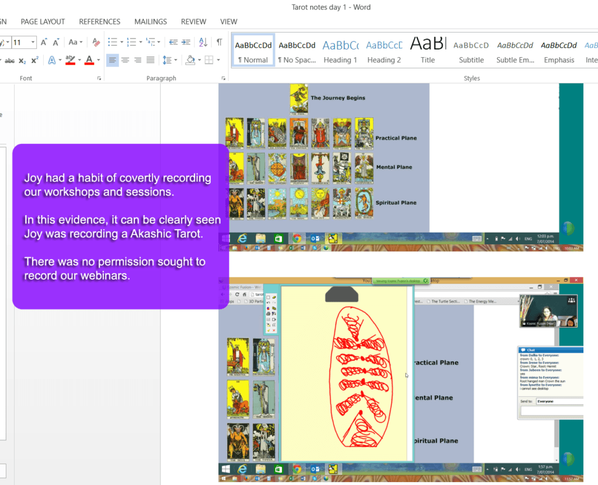
Task: Decrease the paragraph indent
Action: coord(173,42)
